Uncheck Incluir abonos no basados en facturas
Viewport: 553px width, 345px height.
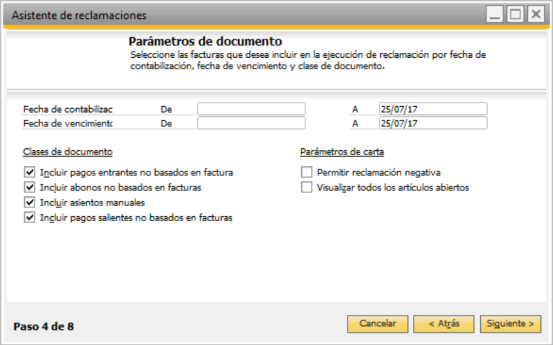click(x=30, y=187)
